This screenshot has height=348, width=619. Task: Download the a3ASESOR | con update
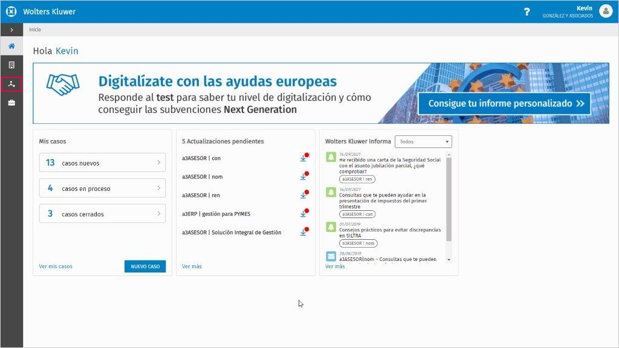click(303, 158)
